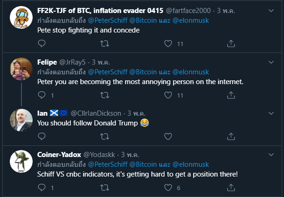Screen dimensions: 284x197
Task: Reply to the fartface2000 tweet
Action: point(42,44)
